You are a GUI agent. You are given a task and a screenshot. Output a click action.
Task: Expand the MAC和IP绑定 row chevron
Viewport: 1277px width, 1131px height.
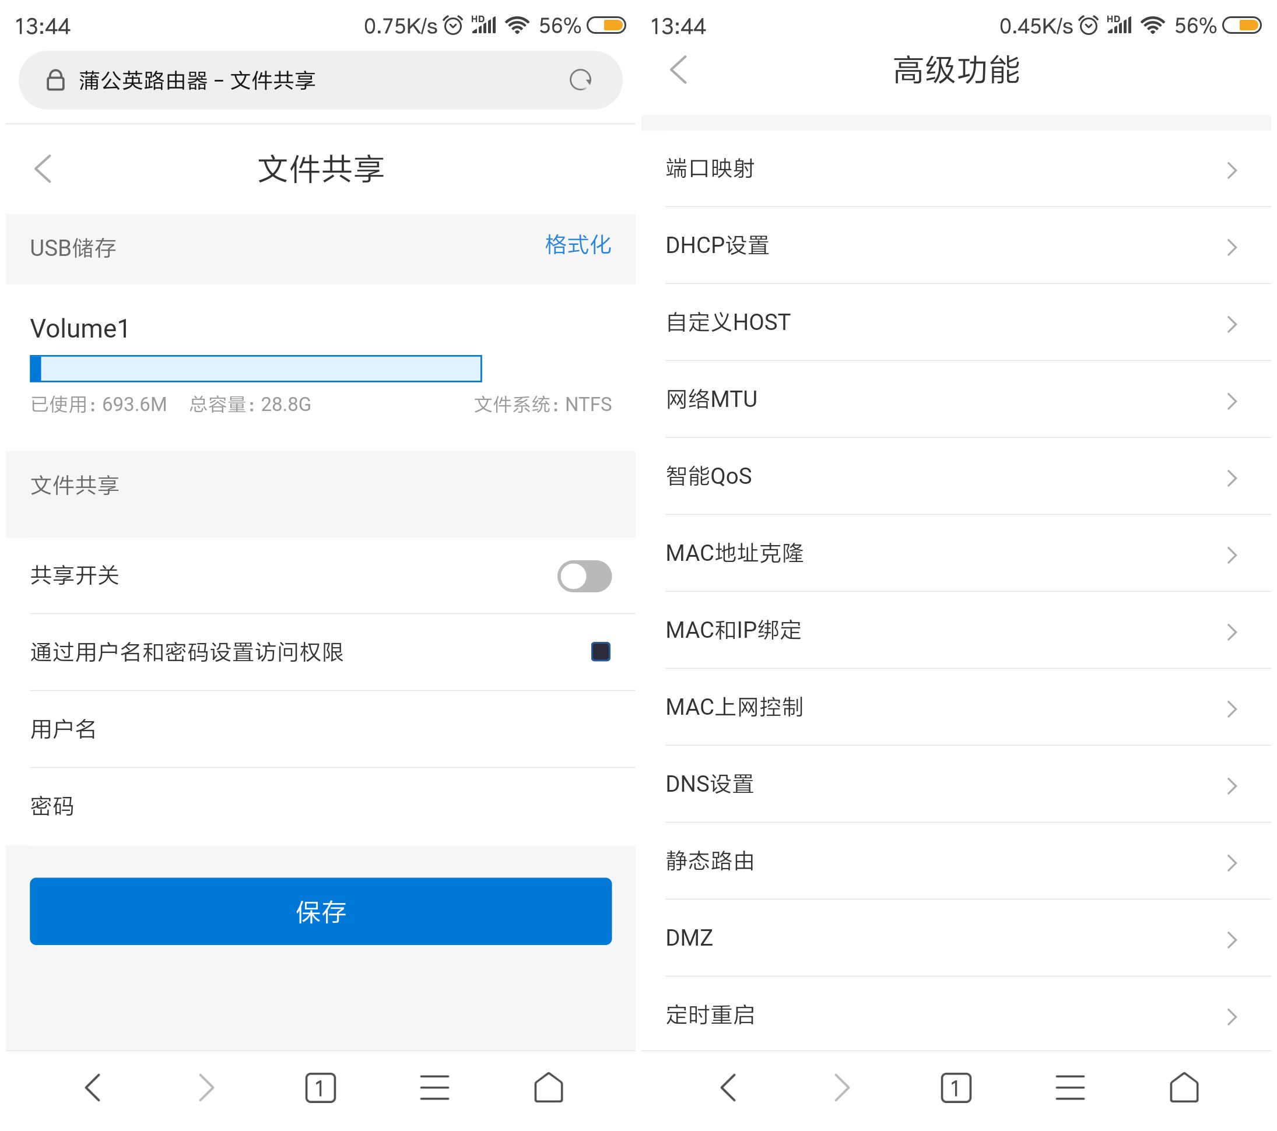click(x=1232, y=631)
